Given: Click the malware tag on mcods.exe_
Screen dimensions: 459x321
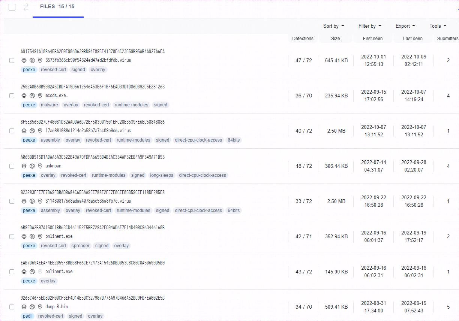Looking at the screenshot, I should (49, 105).
